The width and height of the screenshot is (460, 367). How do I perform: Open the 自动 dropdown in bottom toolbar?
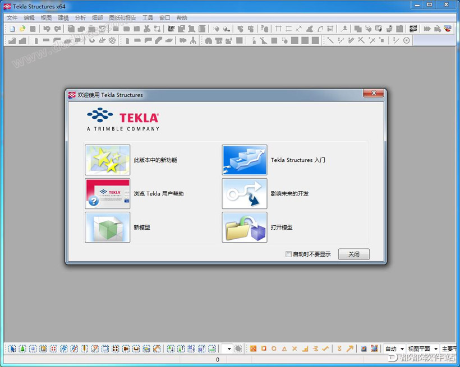[x=402, y=349]
